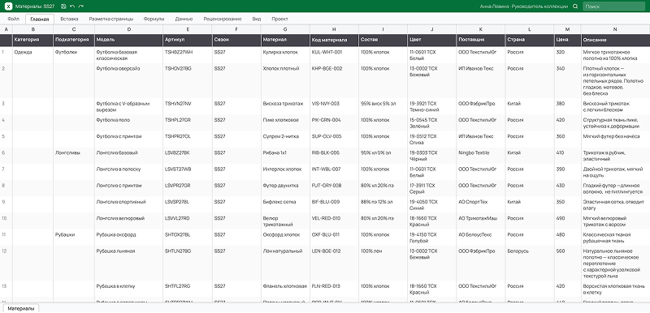Select supplier cell АО СпортТех
This screenshot has width=650, height=313.
(x=481, y=204)
